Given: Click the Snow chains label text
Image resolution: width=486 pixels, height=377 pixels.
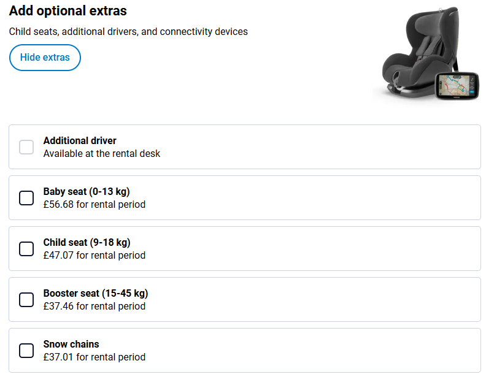Looking at the screenshot, I should click(71, 345).
